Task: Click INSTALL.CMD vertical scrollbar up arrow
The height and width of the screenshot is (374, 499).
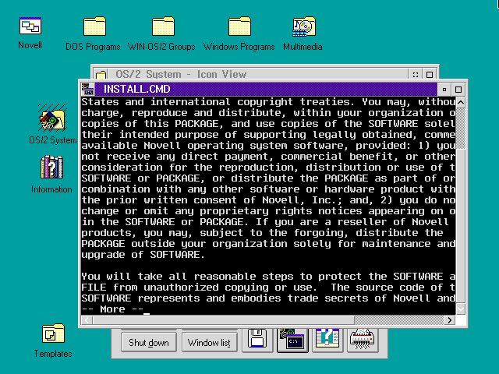Action: 461,102
